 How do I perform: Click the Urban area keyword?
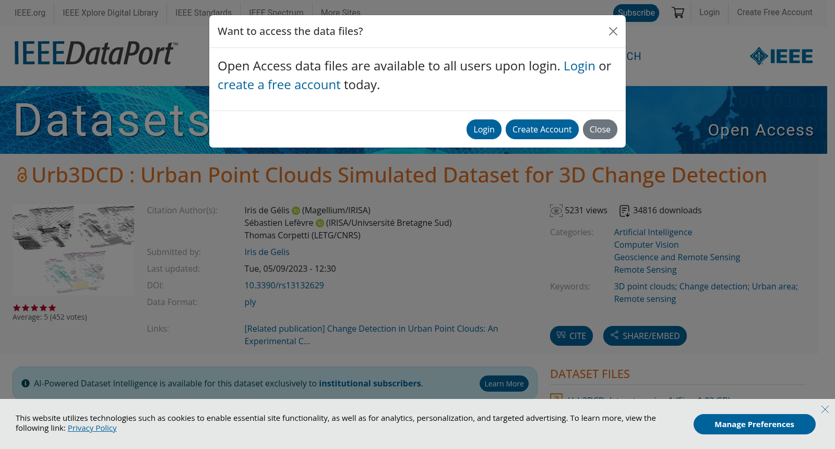coord(774,286)
